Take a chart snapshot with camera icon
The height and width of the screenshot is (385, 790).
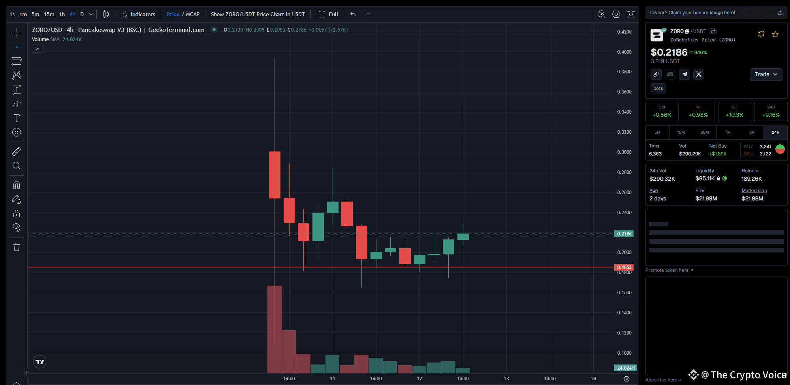tap(631, 14)
